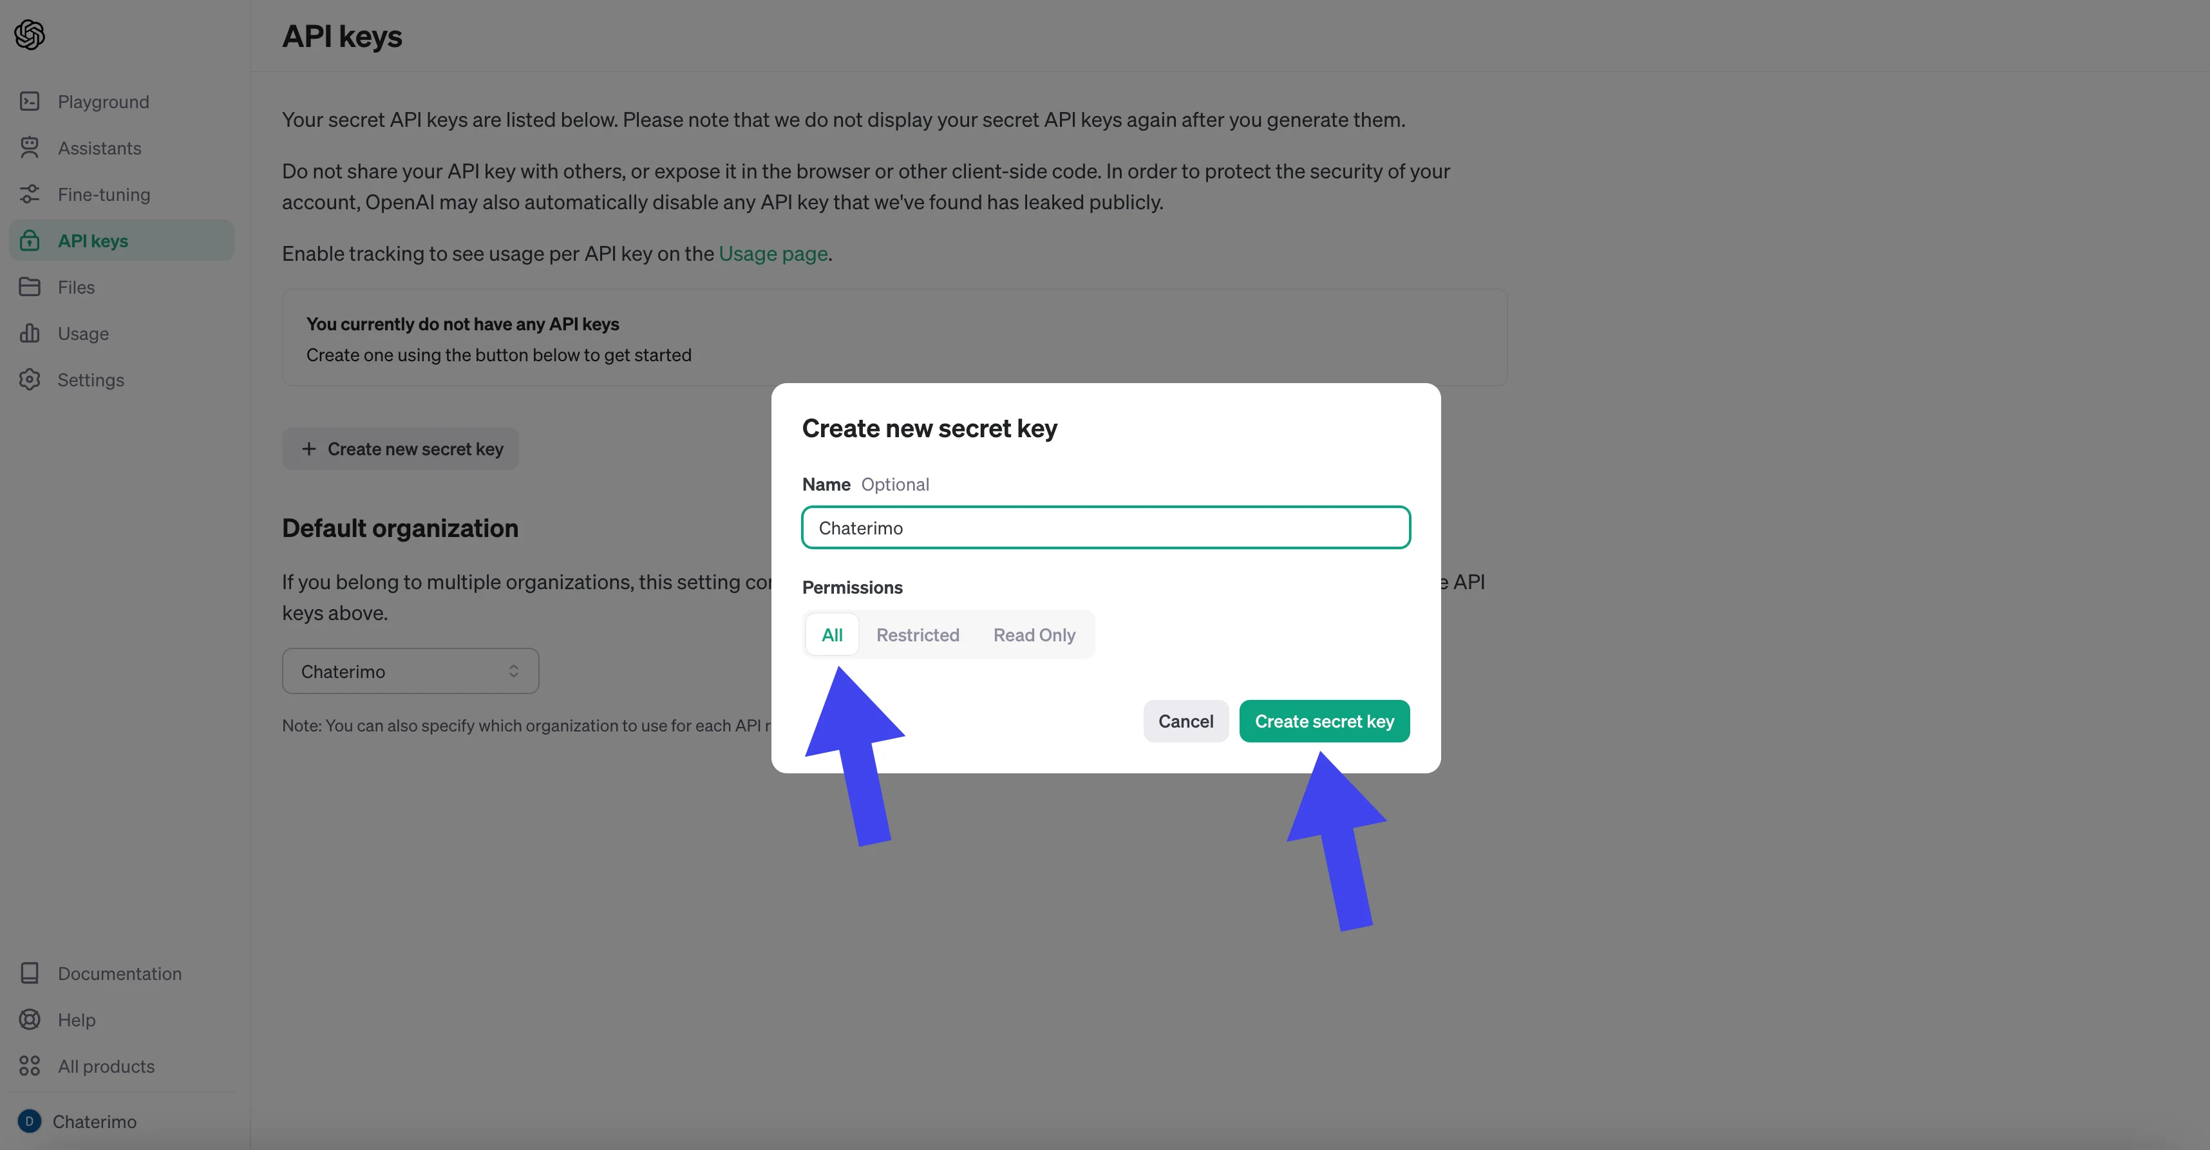The image size is (2210, 1150).
Task: Select the Read Only permissions option
Action: [1034, 634]
